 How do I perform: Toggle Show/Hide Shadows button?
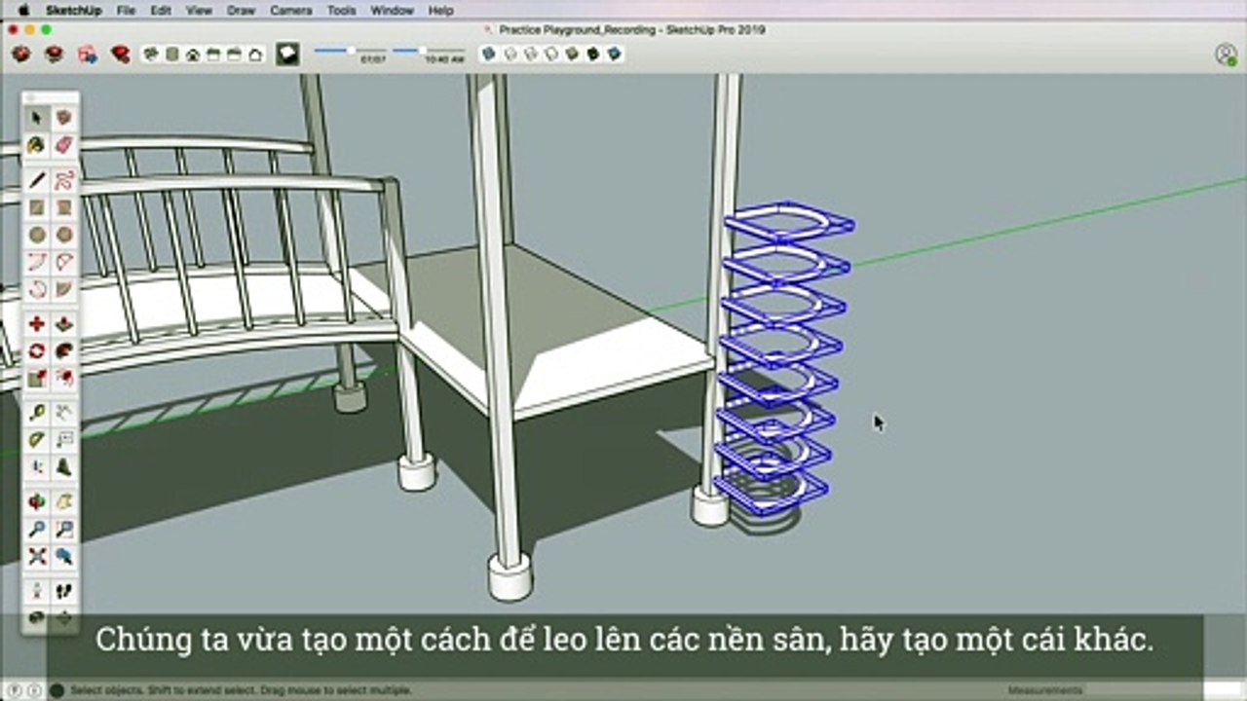point(286,55)
